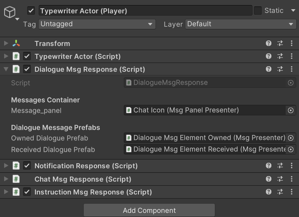Click the Owned Dialogue Prefab label

pyautogui.click(x=50, y=138)
